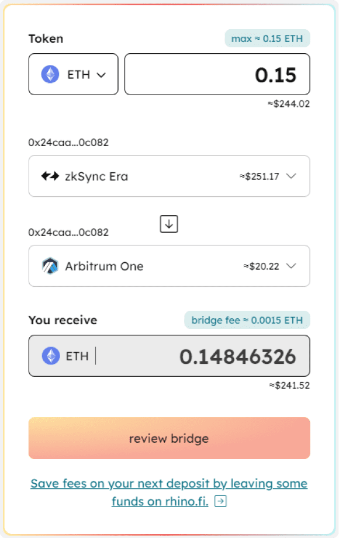Click the max ≈ 0.15 ETH badge
Viewport: 339px width, 538px height.
coord(267,39)
